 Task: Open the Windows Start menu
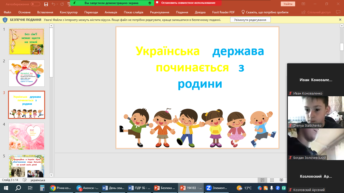tap(6, 188)
